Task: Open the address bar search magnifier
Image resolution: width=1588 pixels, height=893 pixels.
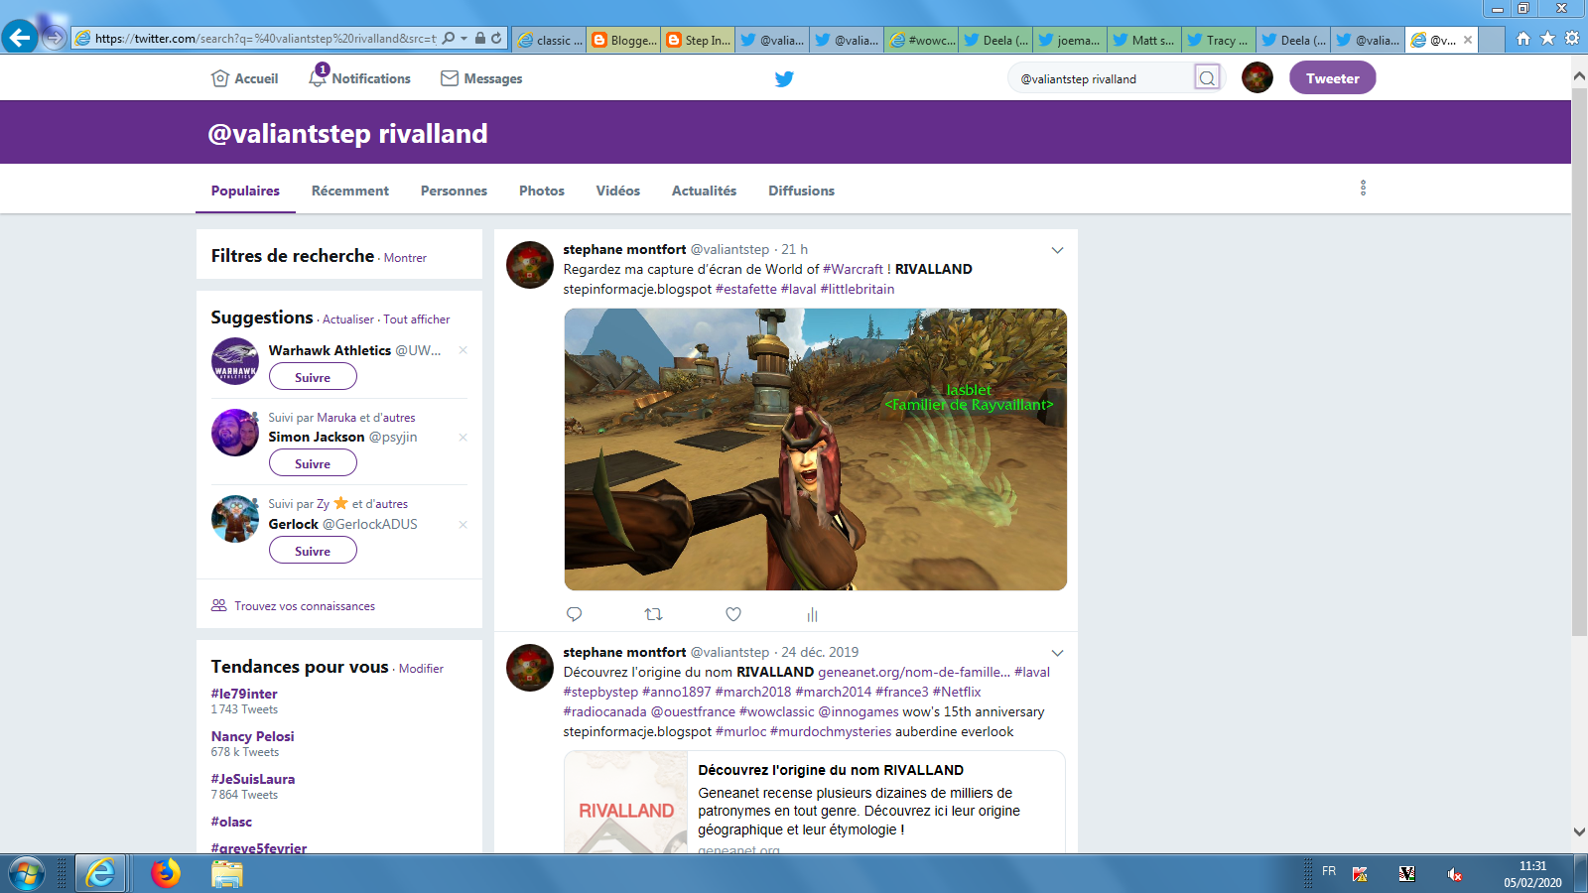Action: (449, 38)
